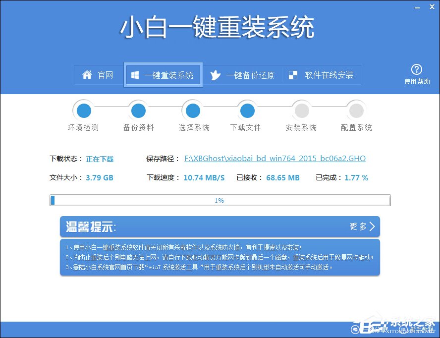
Task: Click the bird icon on 一键备份还原 tab
Action: [215, 75]
